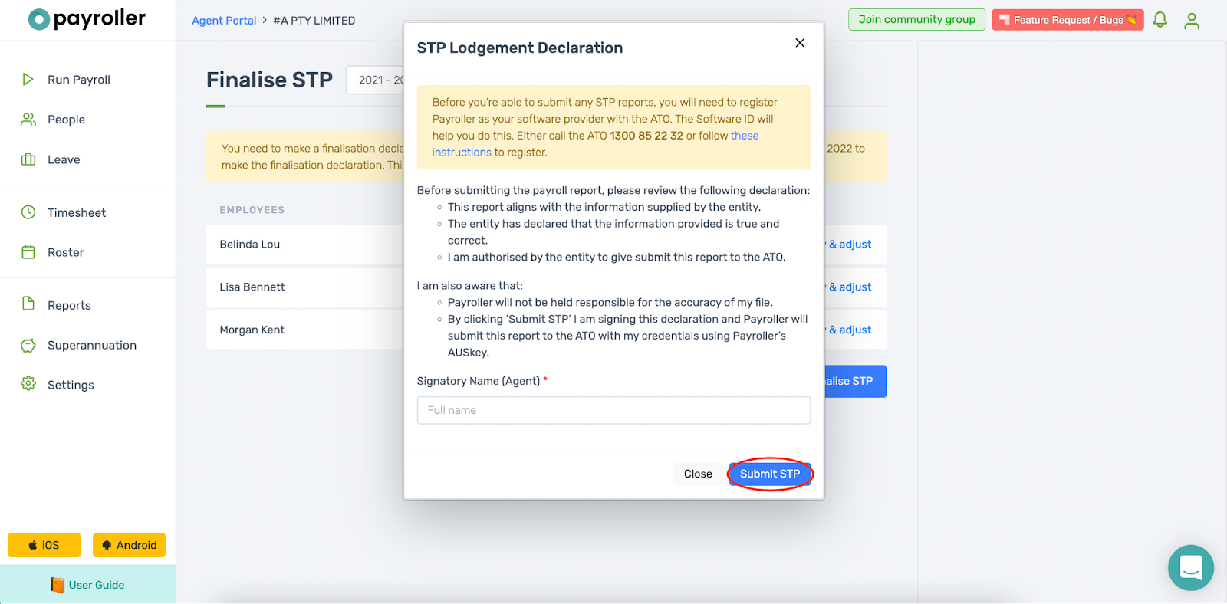
Task: Open the Superannuation page
Action: [x=92, y=345]
